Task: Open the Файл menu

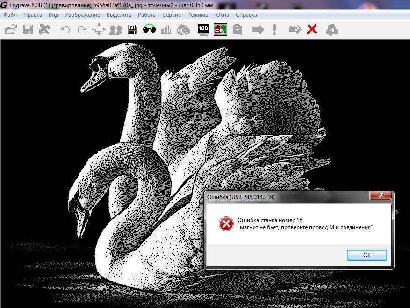Action: tap(10, 15)
